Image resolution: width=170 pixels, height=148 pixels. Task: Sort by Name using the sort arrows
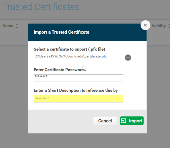17,26
